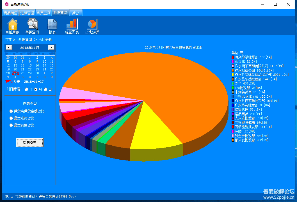The image size is (297, 202).
Task: Select day 15 in the calendar
Action: coord(30,65)
